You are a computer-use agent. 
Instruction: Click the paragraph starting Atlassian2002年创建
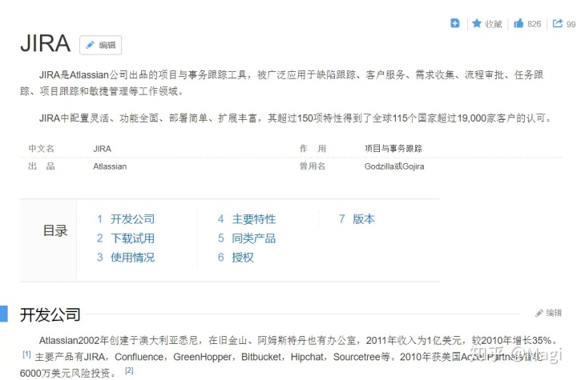pyautogui.click(x=288, y=357)
